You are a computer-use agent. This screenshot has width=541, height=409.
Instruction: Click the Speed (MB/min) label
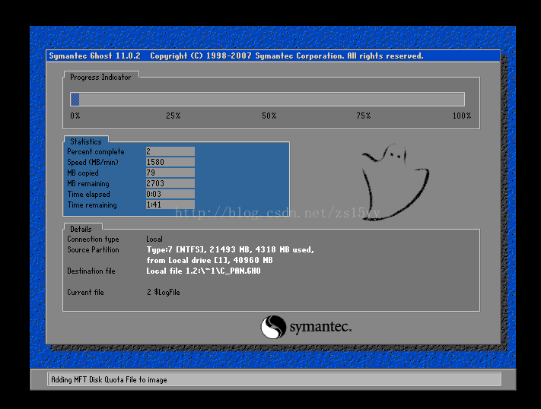[x=93, y=163]
